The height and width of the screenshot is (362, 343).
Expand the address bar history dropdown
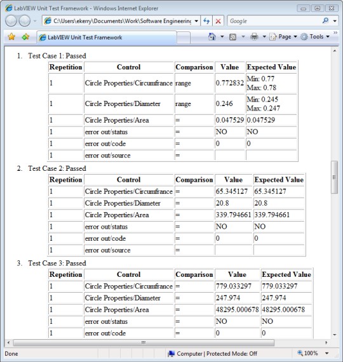pyautogui.click(x=196, y=21)
